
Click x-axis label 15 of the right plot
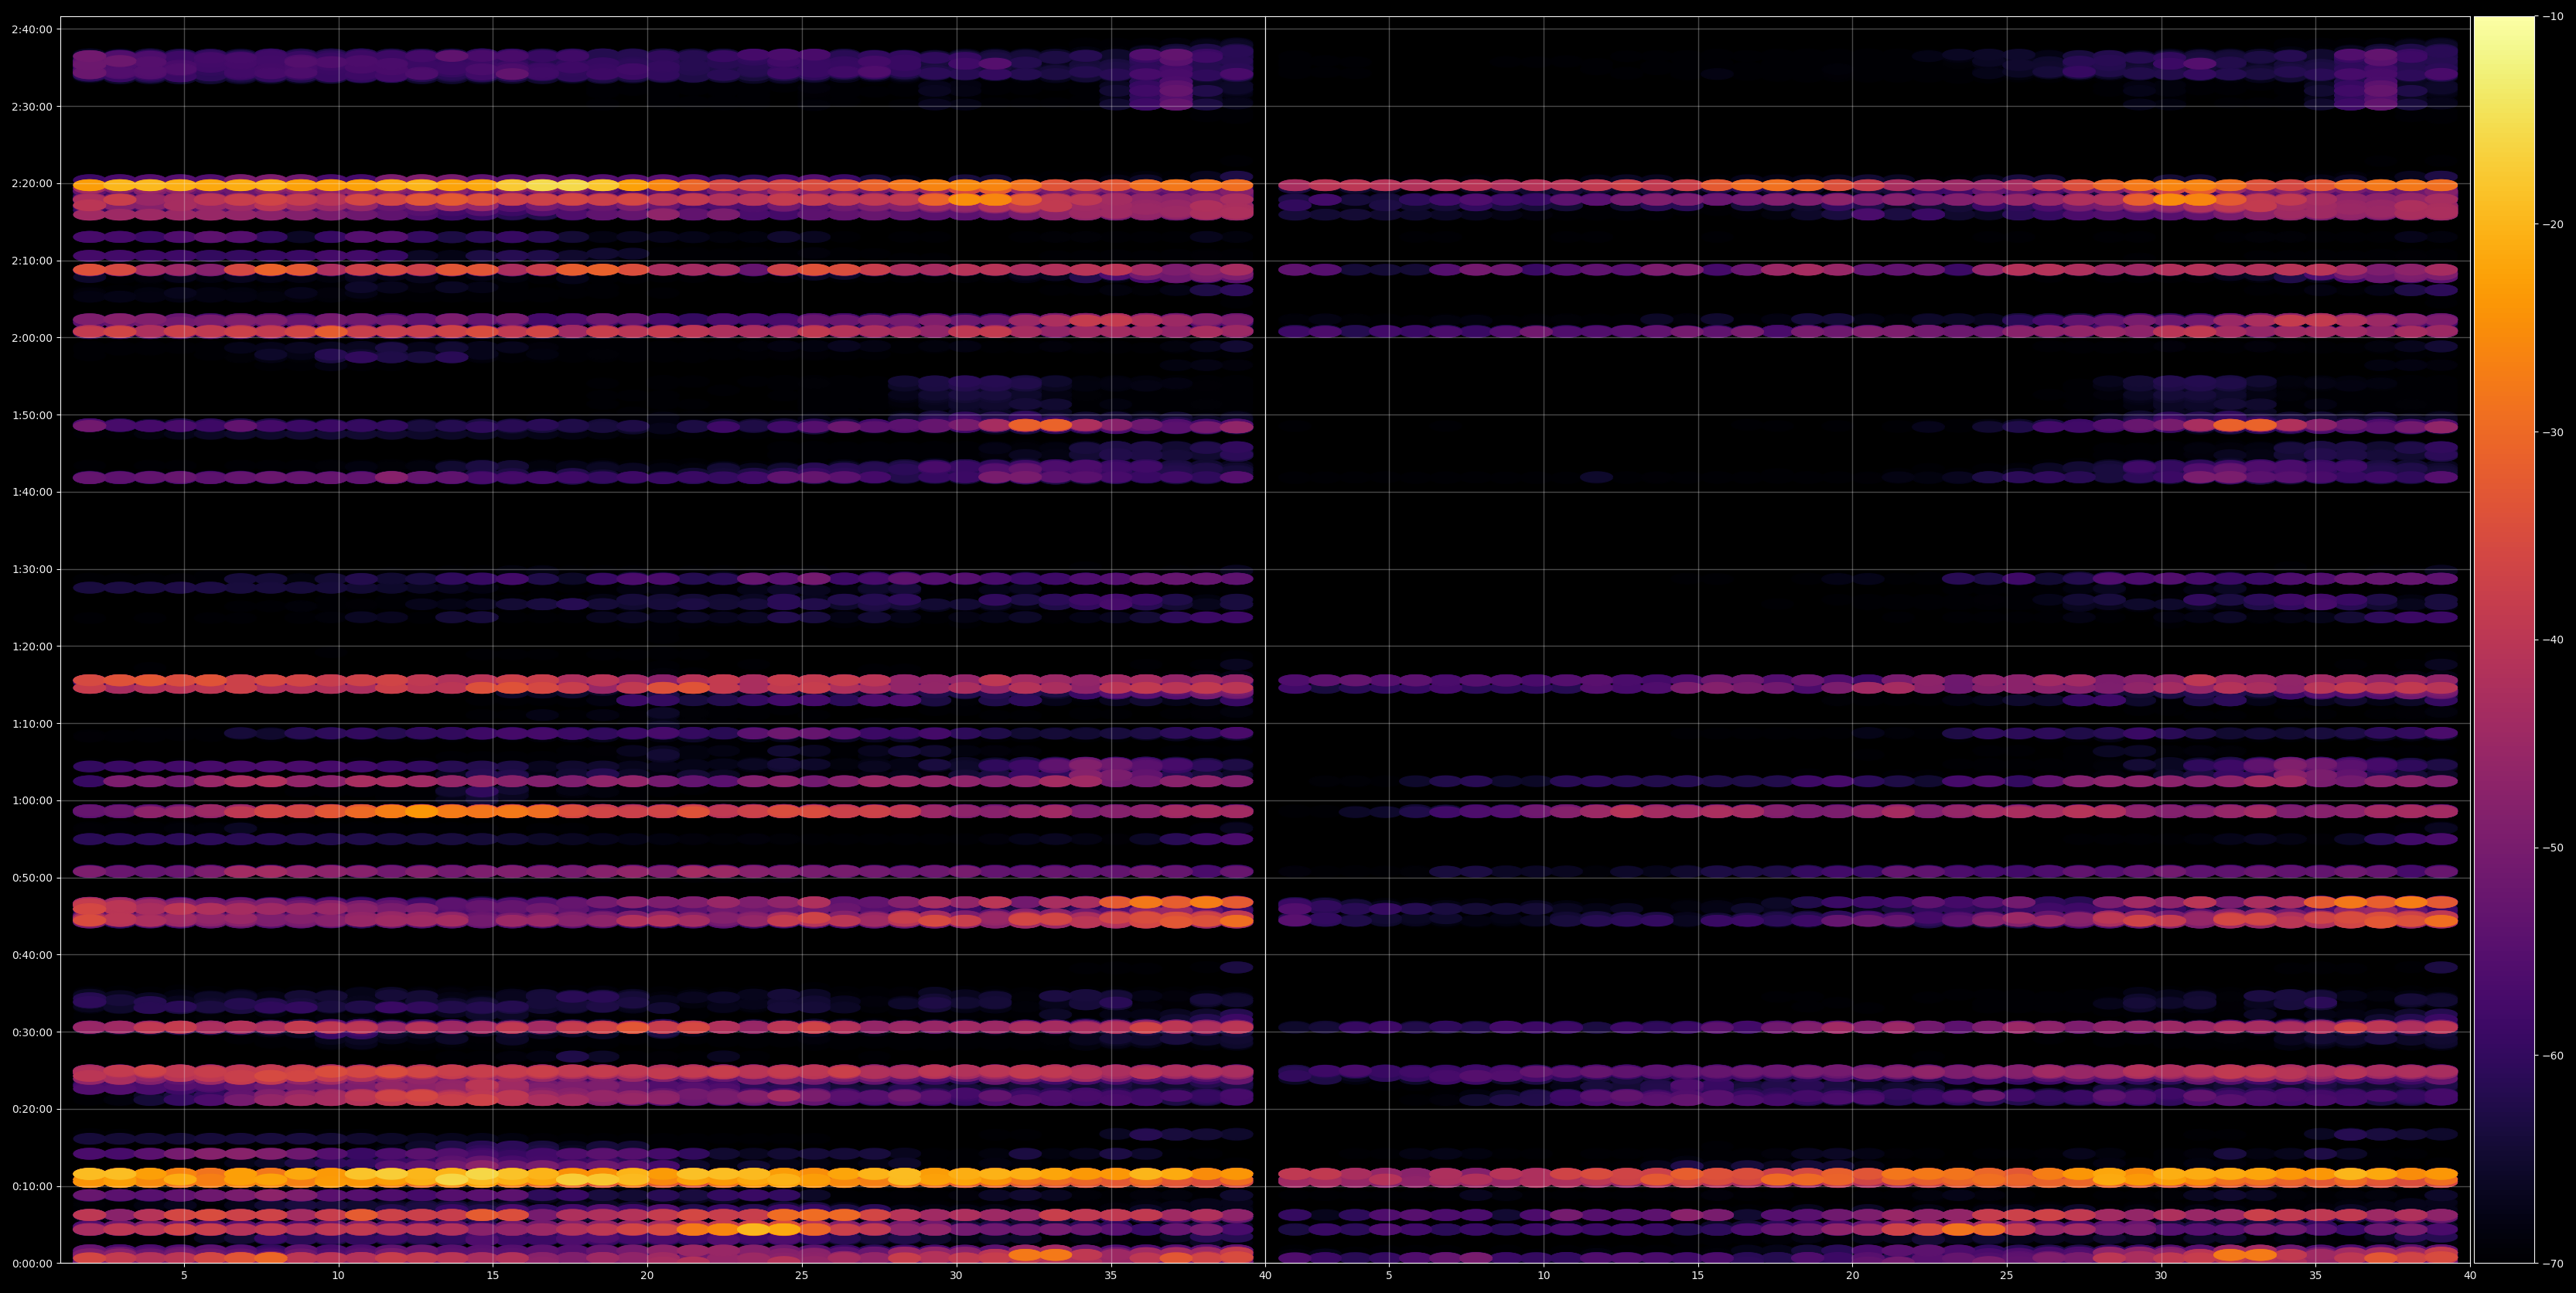1698,1276
